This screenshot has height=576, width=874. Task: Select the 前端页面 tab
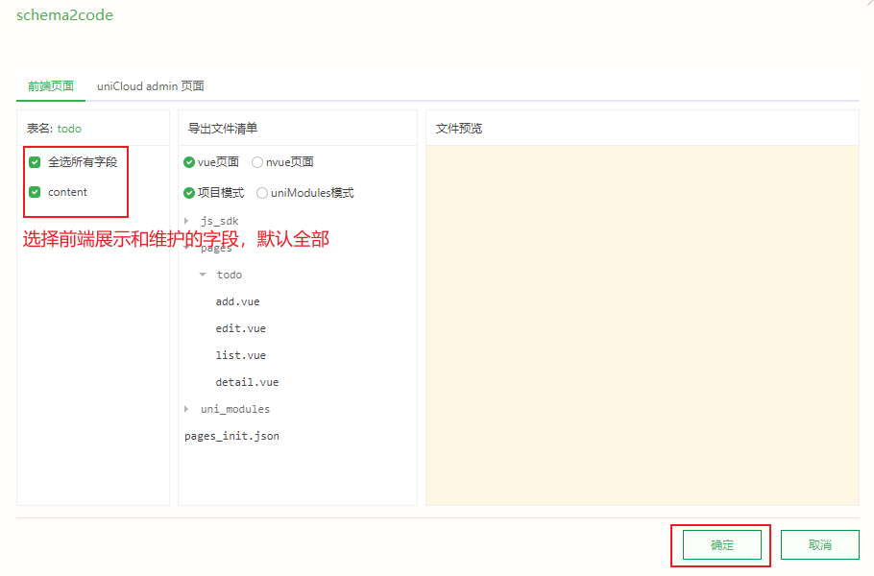pyautogui.click(x=50, y=85)
